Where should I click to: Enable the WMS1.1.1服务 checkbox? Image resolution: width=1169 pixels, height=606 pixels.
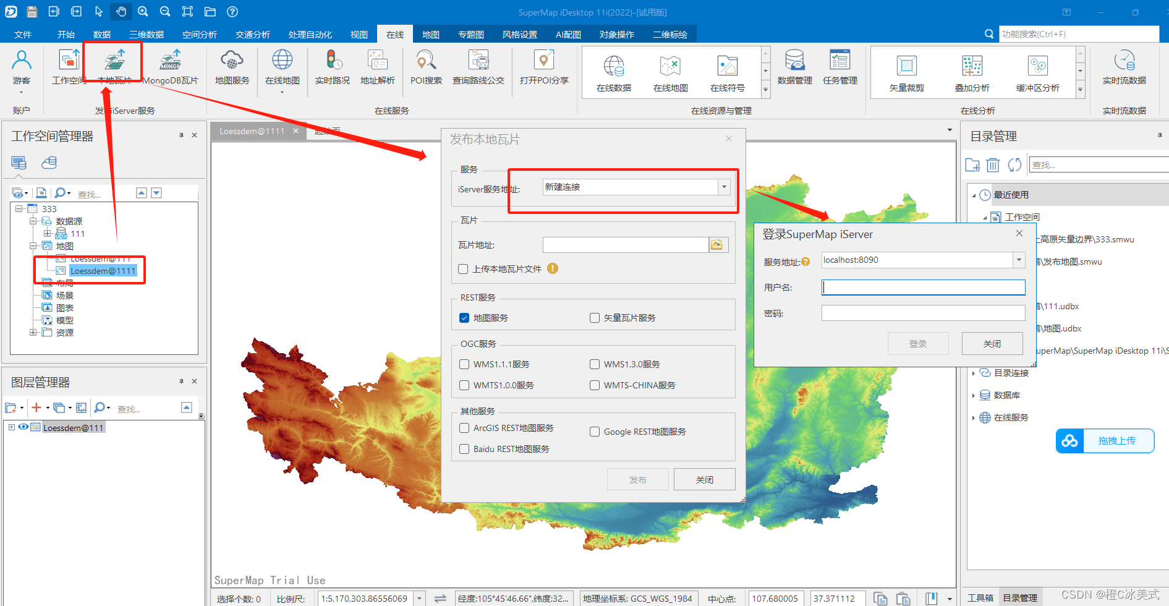464,364
